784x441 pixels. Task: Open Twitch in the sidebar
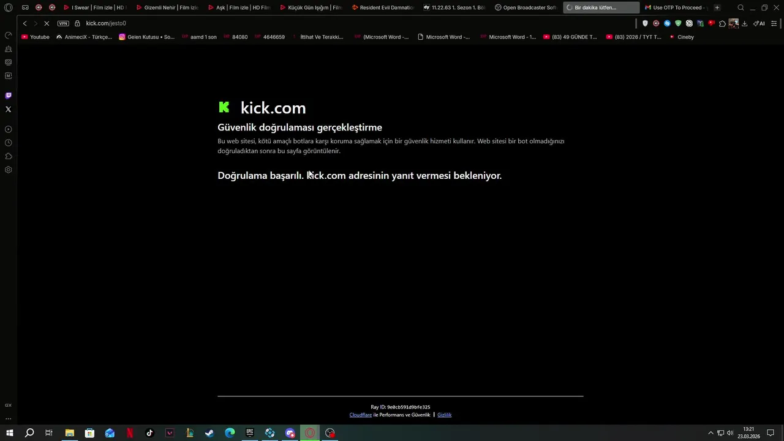(x=9, y=96)
